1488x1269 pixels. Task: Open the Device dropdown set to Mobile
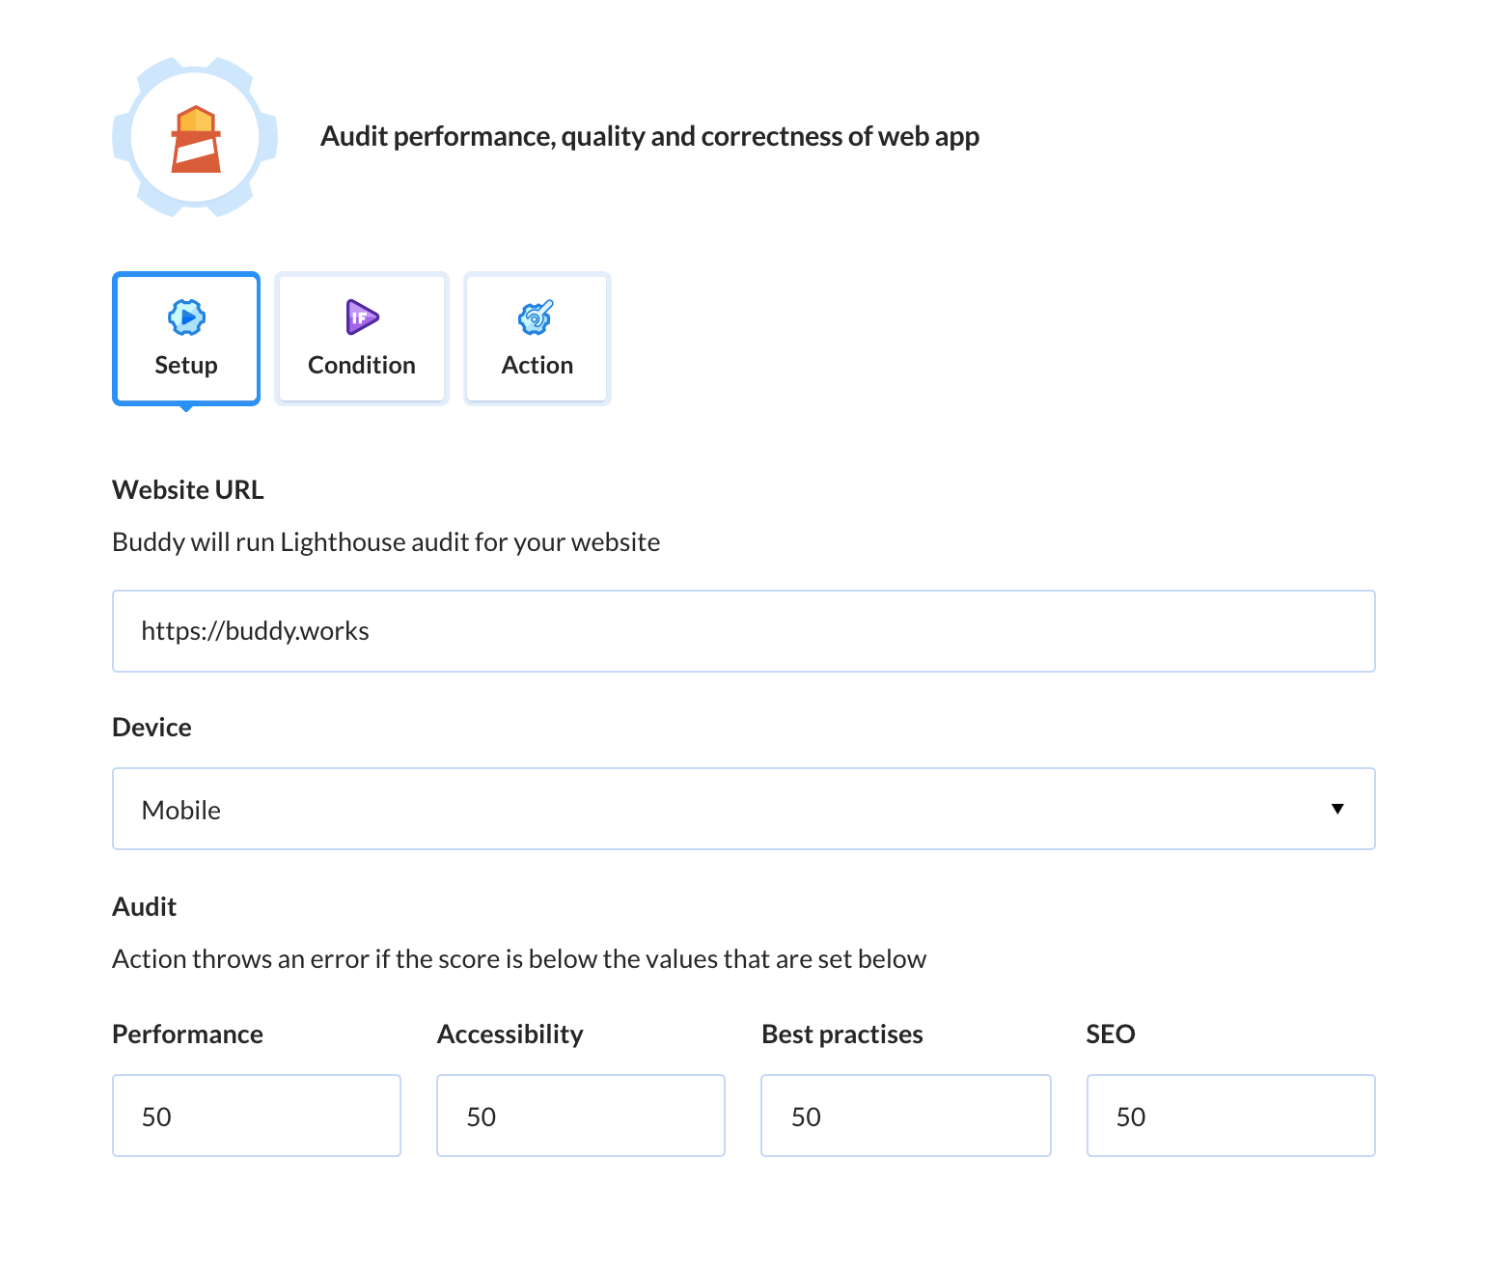[744, 809]
